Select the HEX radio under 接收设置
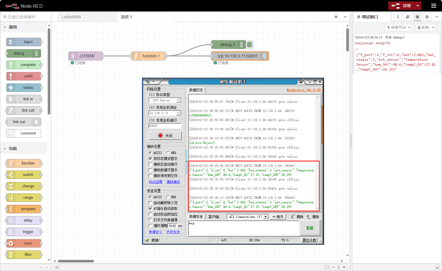This screenshot has width=442, height=271. [168, 153]
